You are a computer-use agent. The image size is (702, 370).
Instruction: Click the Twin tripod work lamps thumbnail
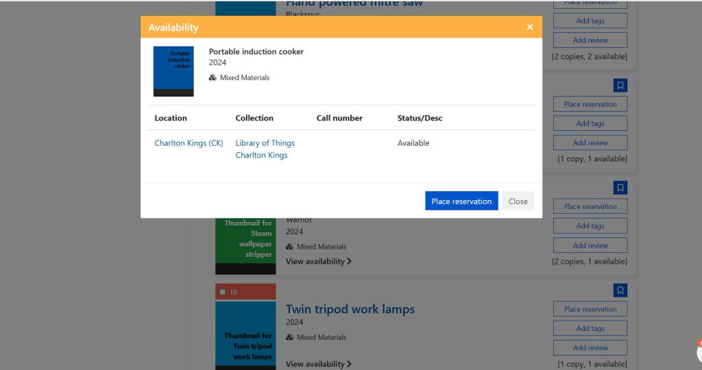click(x=245, y=336)
